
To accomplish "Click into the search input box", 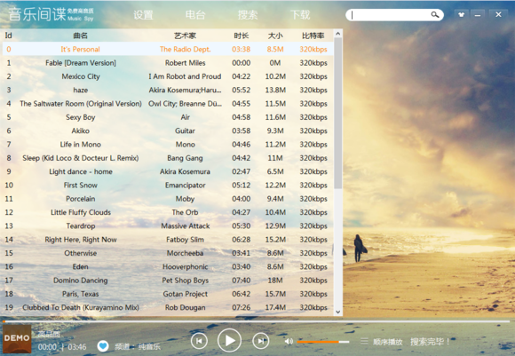I will click(390, 15).
